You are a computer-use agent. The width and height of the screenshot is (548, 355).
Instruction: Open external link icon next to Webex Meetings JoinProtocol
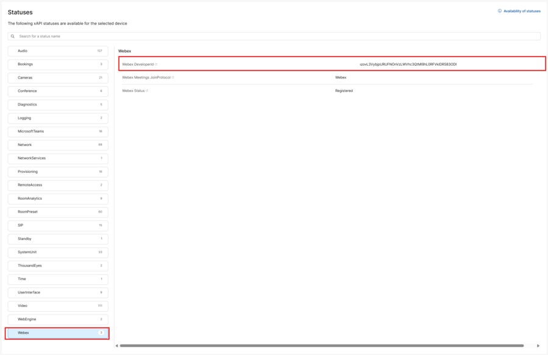click(x=173, y=77)
